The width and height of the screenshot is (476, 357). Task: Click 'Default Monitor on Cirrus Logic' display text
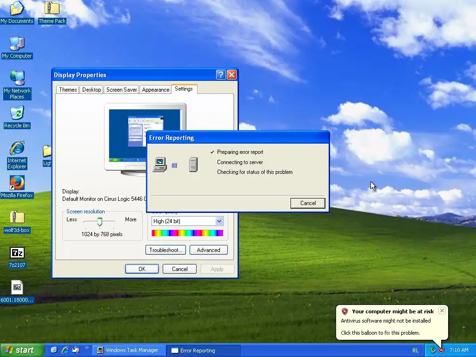(x=104, y=199)
